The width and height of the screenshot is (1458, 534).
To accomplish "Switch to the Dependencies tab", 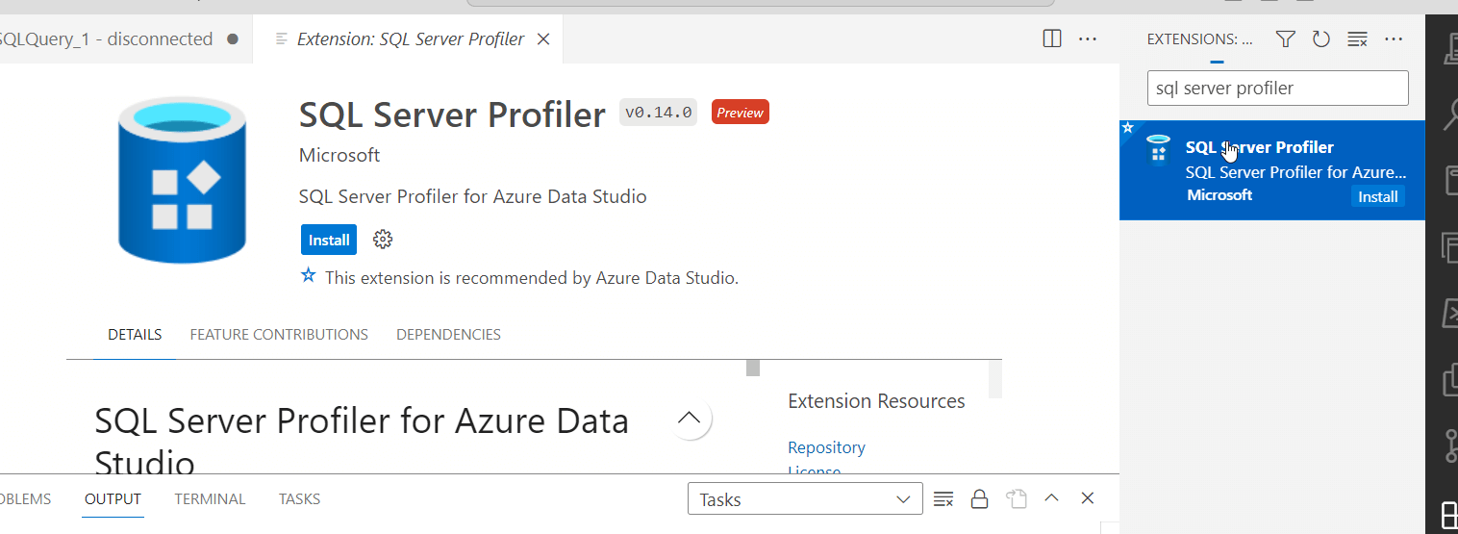I will pyautogui.click(x=448, y=335).
